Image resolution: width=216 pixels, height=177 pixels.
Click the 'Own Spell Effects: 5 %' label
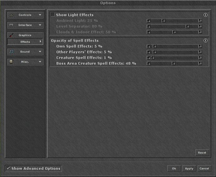(79, 46)
